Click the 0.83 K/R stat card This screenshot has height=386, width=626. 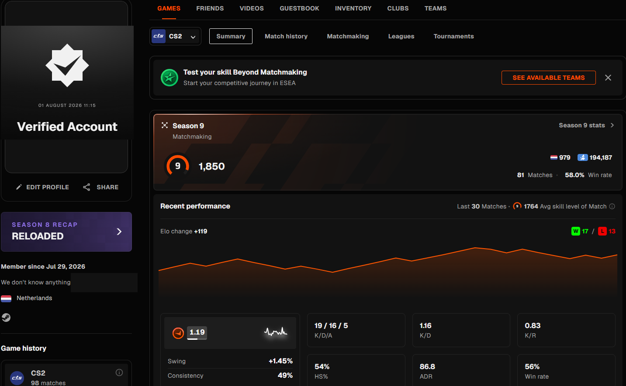pos(566,330)
